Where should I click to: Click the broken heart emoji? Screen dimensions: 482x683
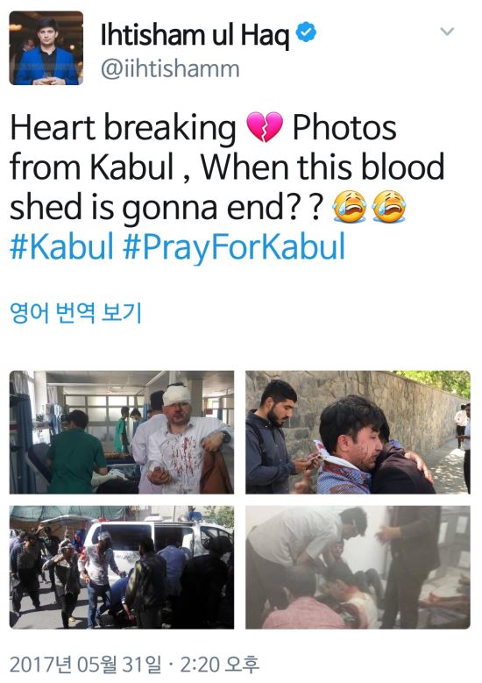(265, 127)
